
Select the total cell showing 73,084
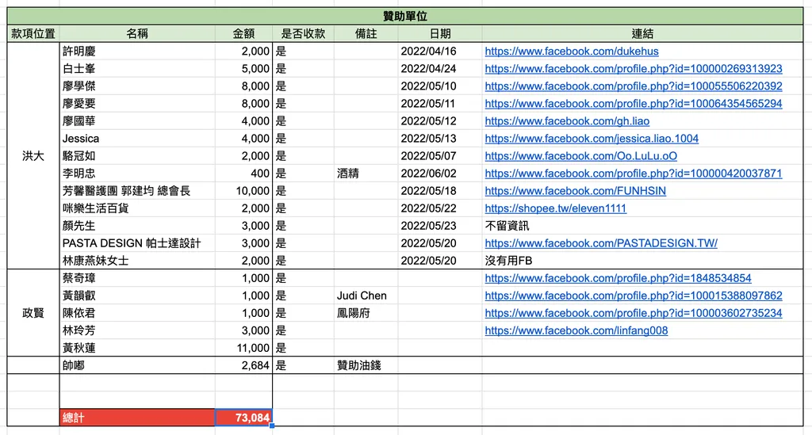[x=243, y=418]
